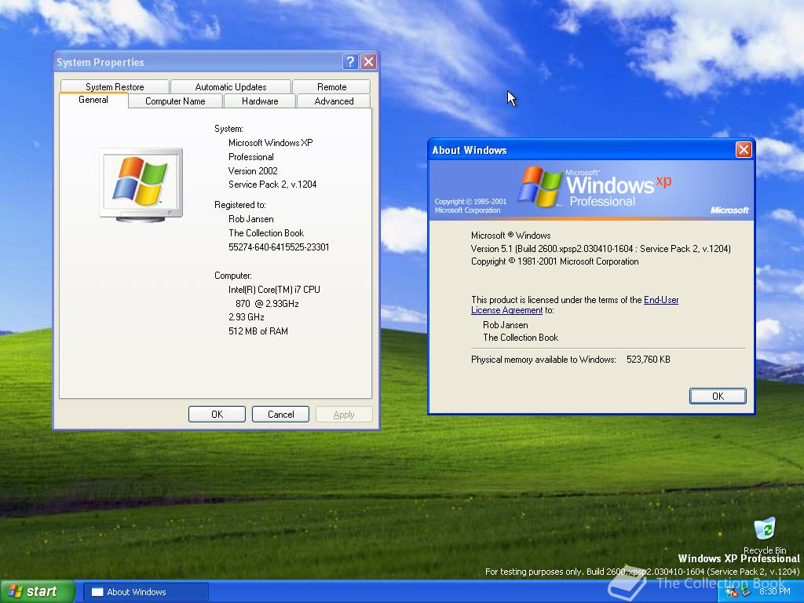The width and height of the screenshot is (804, 603).
Task: Select the General tab
Action: click(x=93, y=100)
